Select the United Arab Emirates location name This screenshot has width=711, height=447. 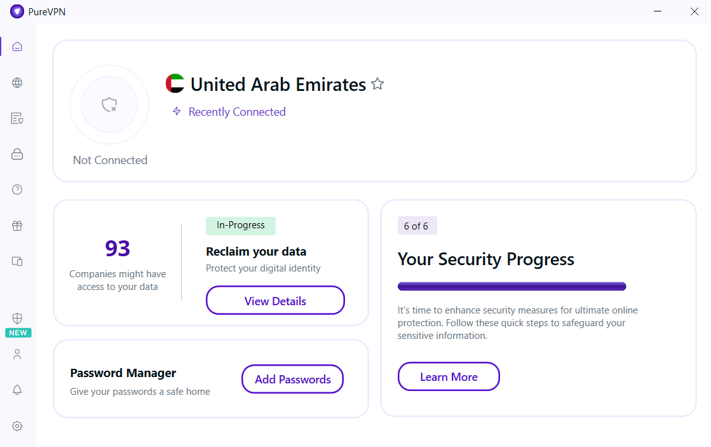point(278,85)
